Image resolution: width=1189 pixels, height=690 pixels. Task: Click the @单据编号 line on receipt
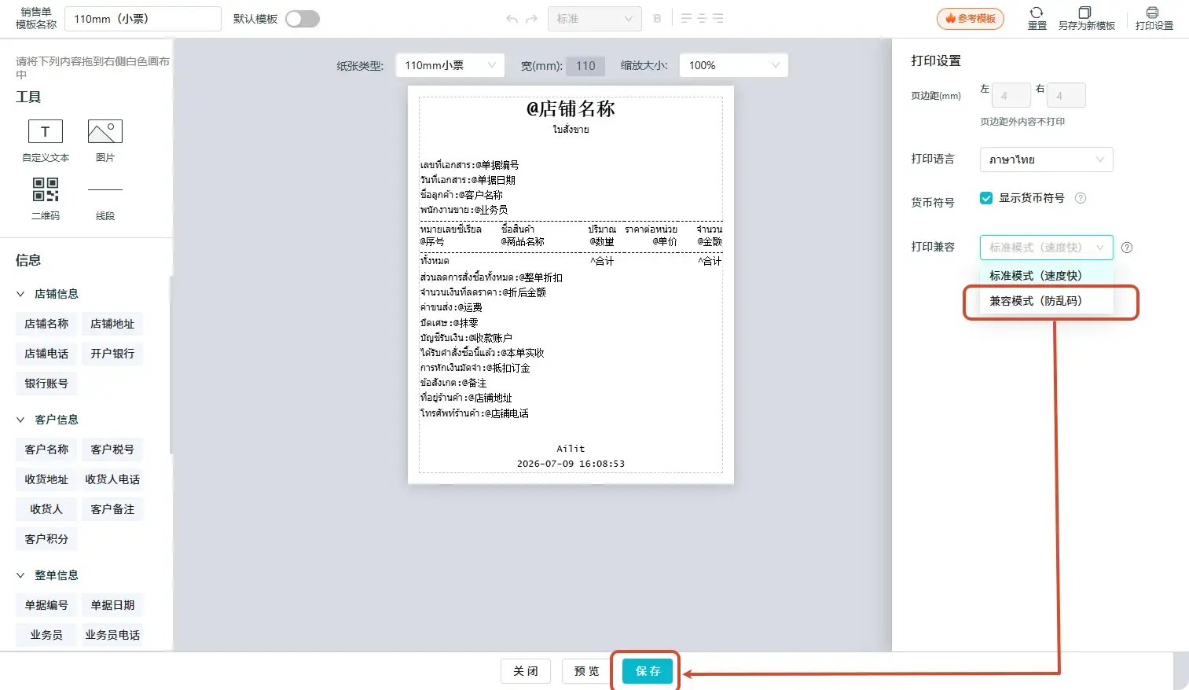pos(470,165)
